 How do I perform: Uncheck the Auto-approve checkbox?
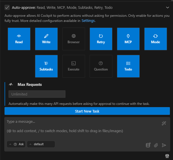coord(7,7)
